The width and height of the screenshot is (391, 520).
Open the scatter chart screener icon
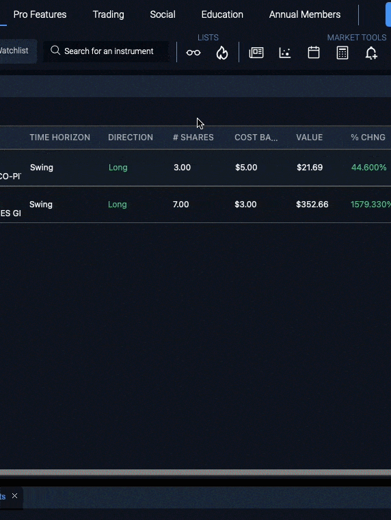pos(285,53)
